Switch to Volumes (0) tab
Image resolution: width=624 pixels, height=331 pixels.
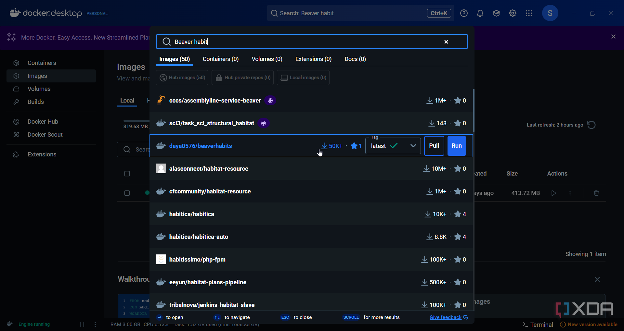[267, 59]
